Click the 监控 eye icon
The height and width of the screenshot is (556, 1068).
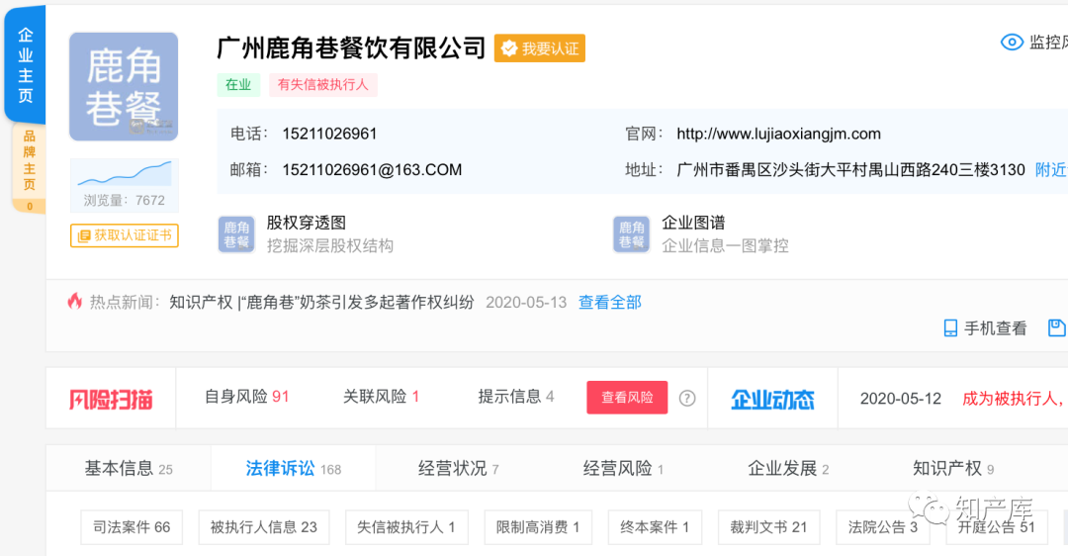1012,43
